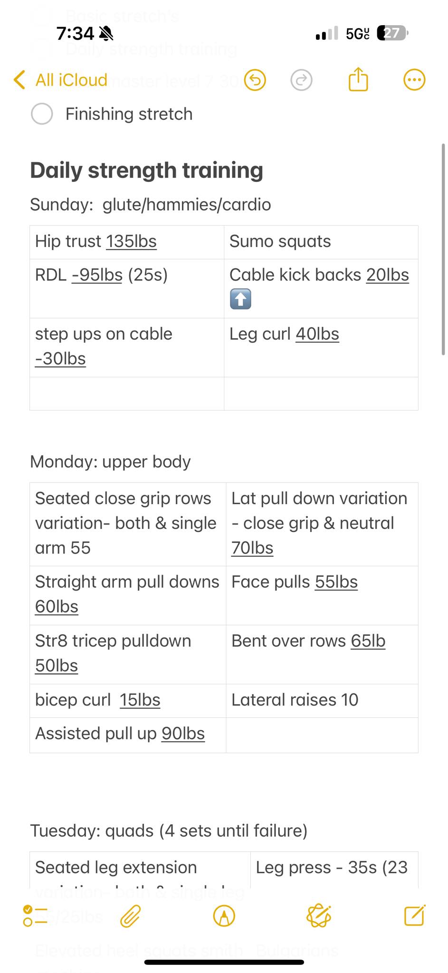Viewport: 448px width, 973px height.
Task: Tap the battery indicator in status bar
Action: (392, 33)
